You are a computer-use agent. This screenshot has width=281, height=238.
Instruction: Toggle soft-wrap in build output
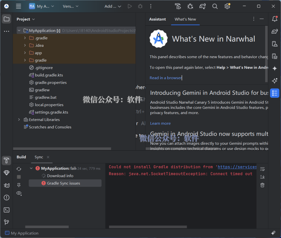point(262,169)
